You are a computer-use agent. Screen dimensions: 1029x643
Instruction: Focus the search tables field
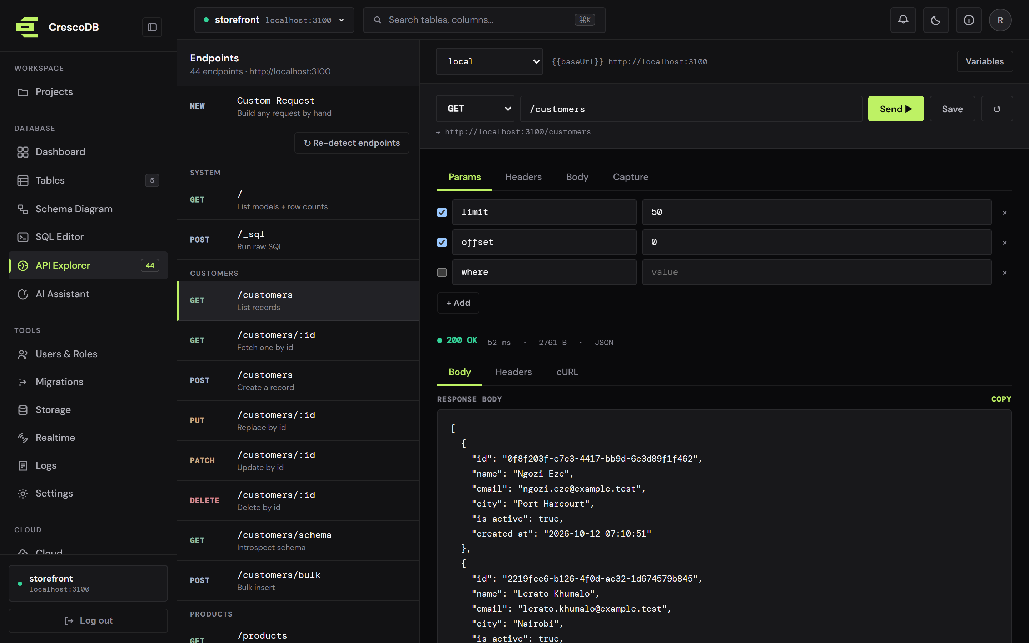click(x=484, y=20)
